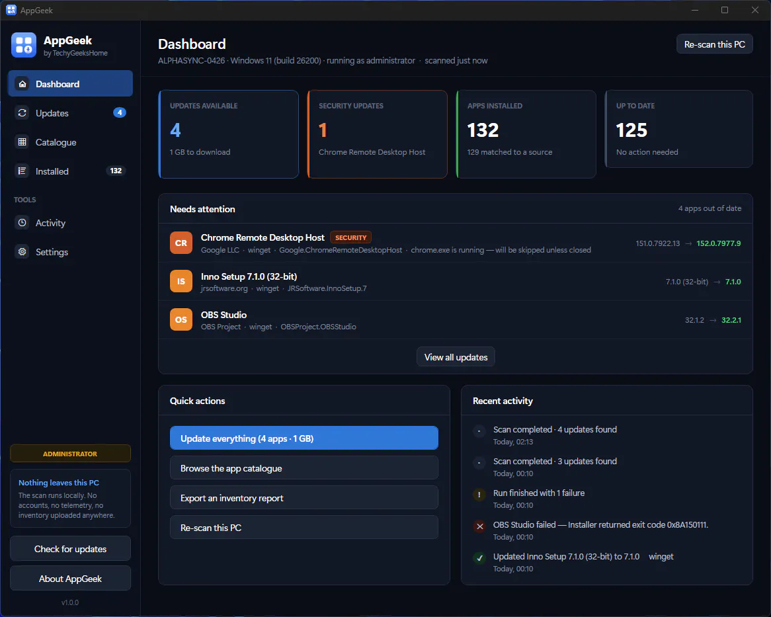Click the Activity clock icon
The height and width of the screenshot is (617, 771).
pos(22,223)
